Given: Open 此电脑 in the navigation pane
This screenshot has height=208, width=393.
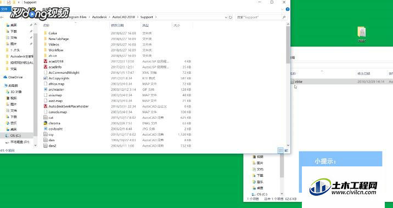Looking at the screenshot, I should tap(11, 85).
